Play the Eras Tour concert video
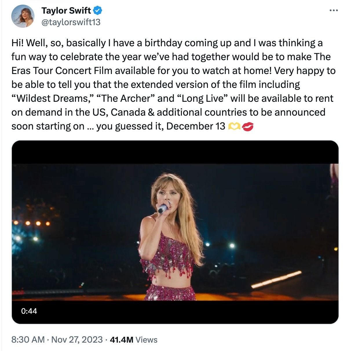Viewport: 344px width, 351px height. pyautogui.click(x=175, y=232)
